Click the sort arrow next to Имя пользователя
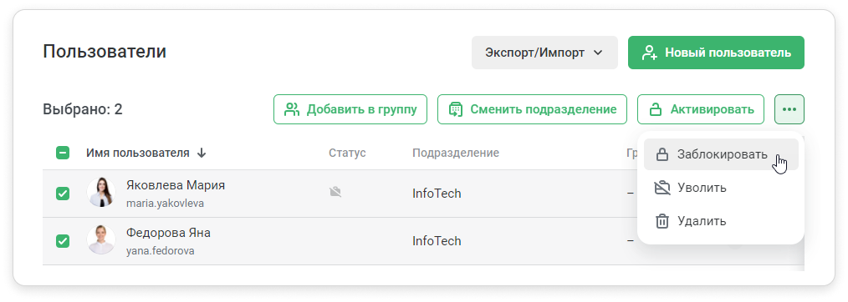The width and height of the screenshot is (848, 302). pyautogui.click(x=202, y=154)
